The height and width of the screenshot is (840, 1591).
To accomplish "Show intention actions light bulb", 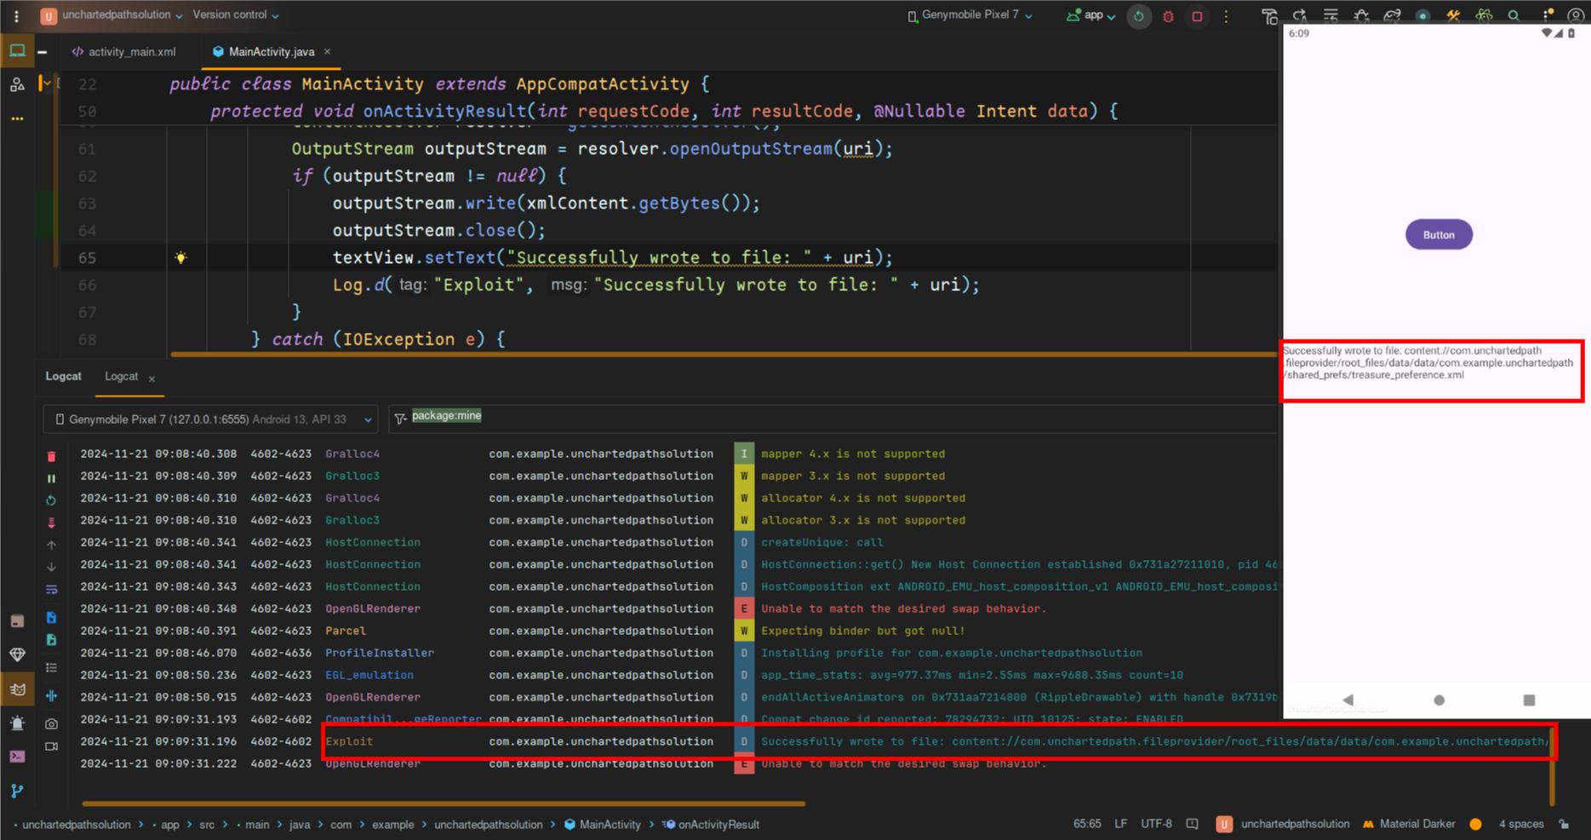I will (x=180, y=258).
